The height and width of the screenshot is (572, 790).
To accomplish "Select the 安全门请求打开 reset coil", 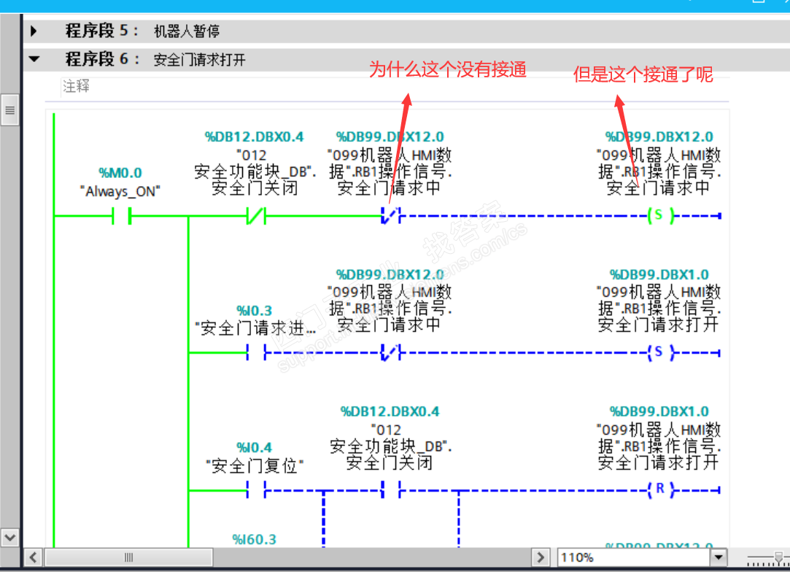I will tap(660, 490).
